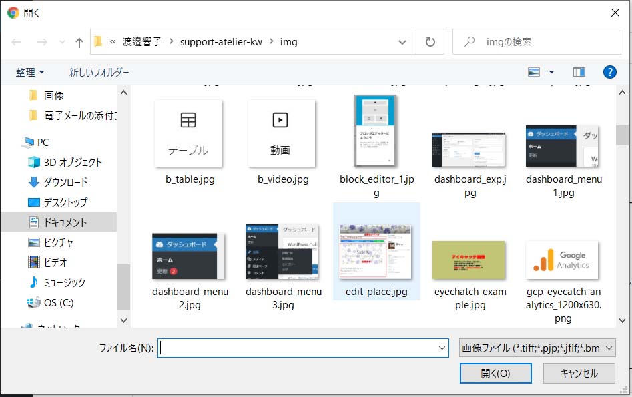Click the support-atelier-kw breadcrumb segment
632x397 pixels.
point(220,42)
